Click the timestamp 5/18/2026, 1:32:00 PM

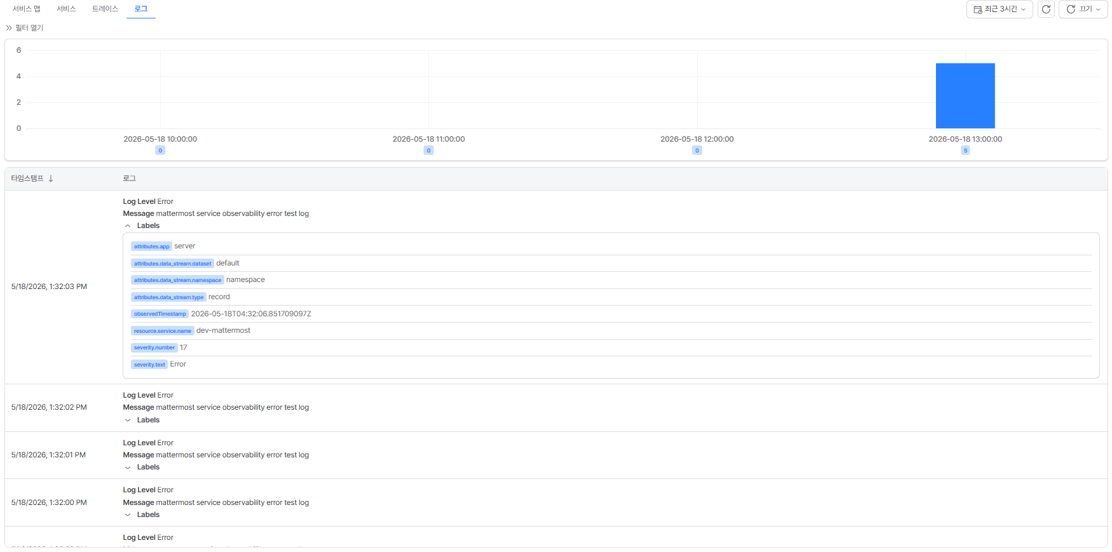click(x=49, y=503)
